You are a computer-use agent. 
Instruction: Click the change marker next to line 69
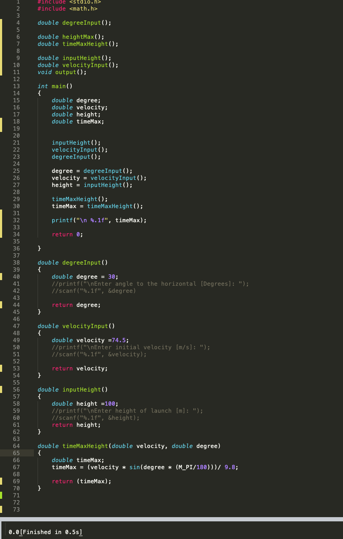2,481
